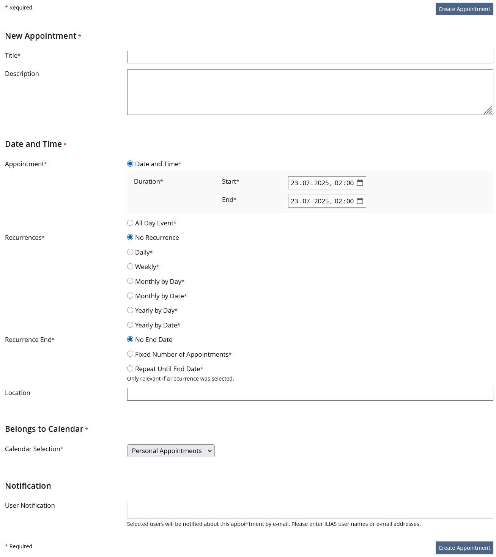This screenshot has height=557, width=496.
Task: Pick Monthly by Day recurrence
Action: click(x=130, y=281)
